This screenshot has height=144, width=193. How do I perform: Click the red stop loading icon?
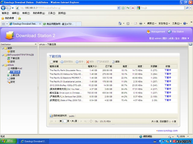(133, 8)
